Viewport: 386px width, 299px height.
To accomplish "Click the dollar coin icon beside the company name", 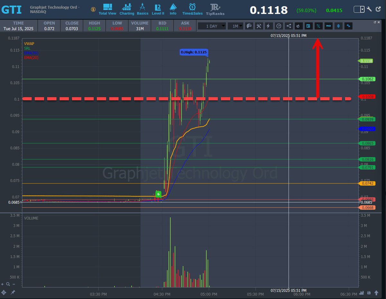I will point(93,9).
